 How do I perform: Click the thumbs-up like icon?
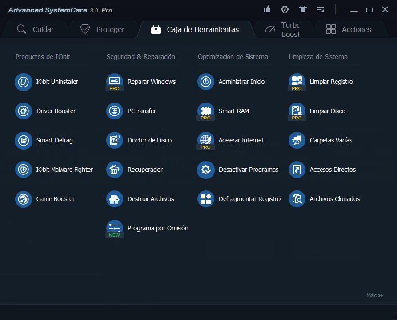[267, 10]
